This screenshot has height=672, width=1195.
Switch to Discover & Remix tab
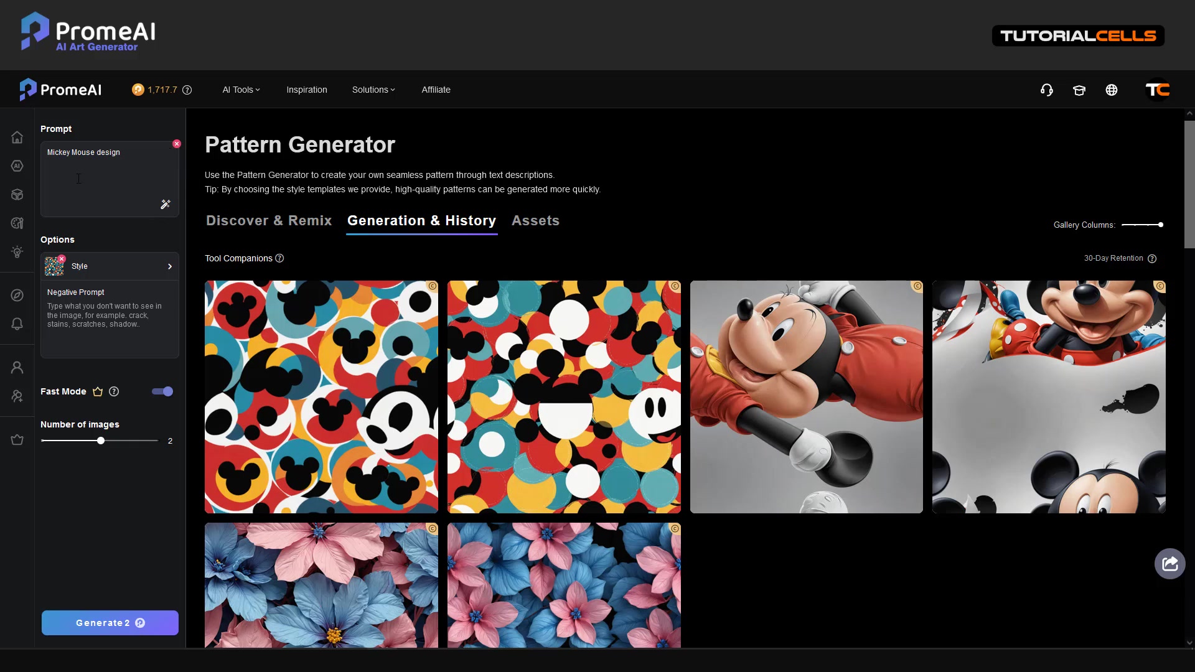pos(269,221)
